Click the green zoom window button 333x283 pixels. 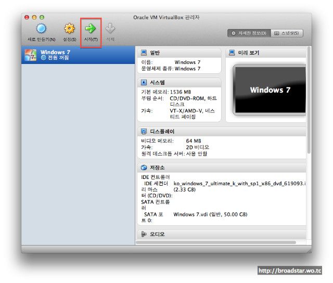tap(42, 17)
